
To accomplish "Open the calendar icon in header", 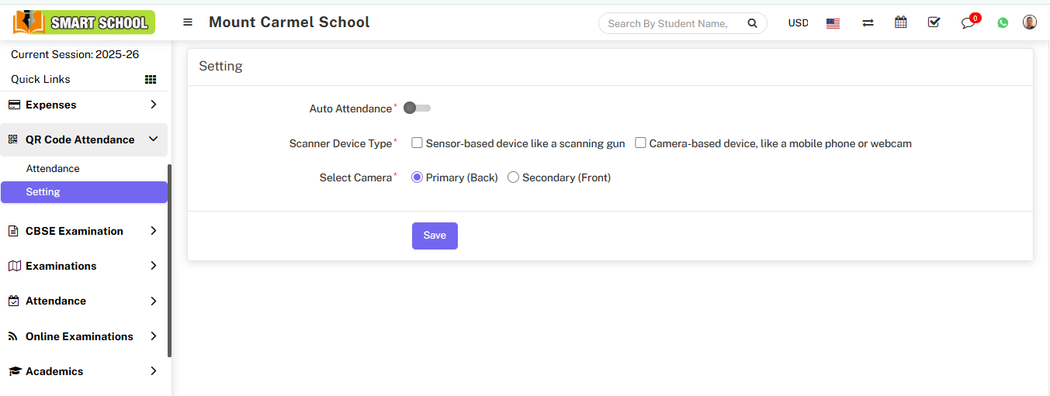I will (x=900, y=22).
